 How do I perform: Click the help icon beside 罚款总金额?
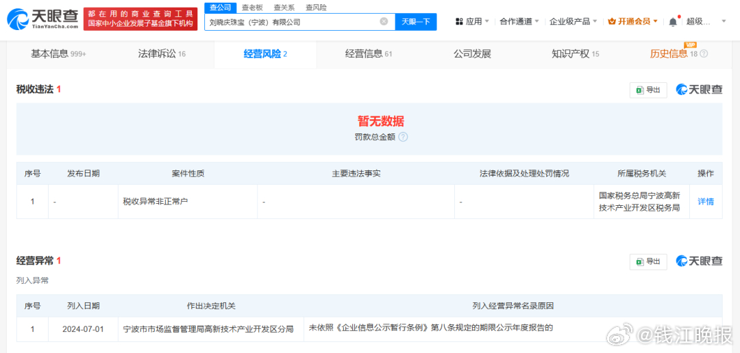pyautogui.click(x=403, y=137)
